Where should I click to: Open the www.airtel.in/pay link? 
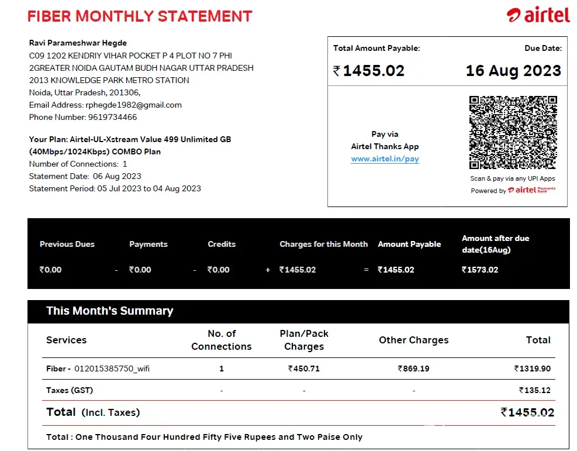click(x=385, y=159)
